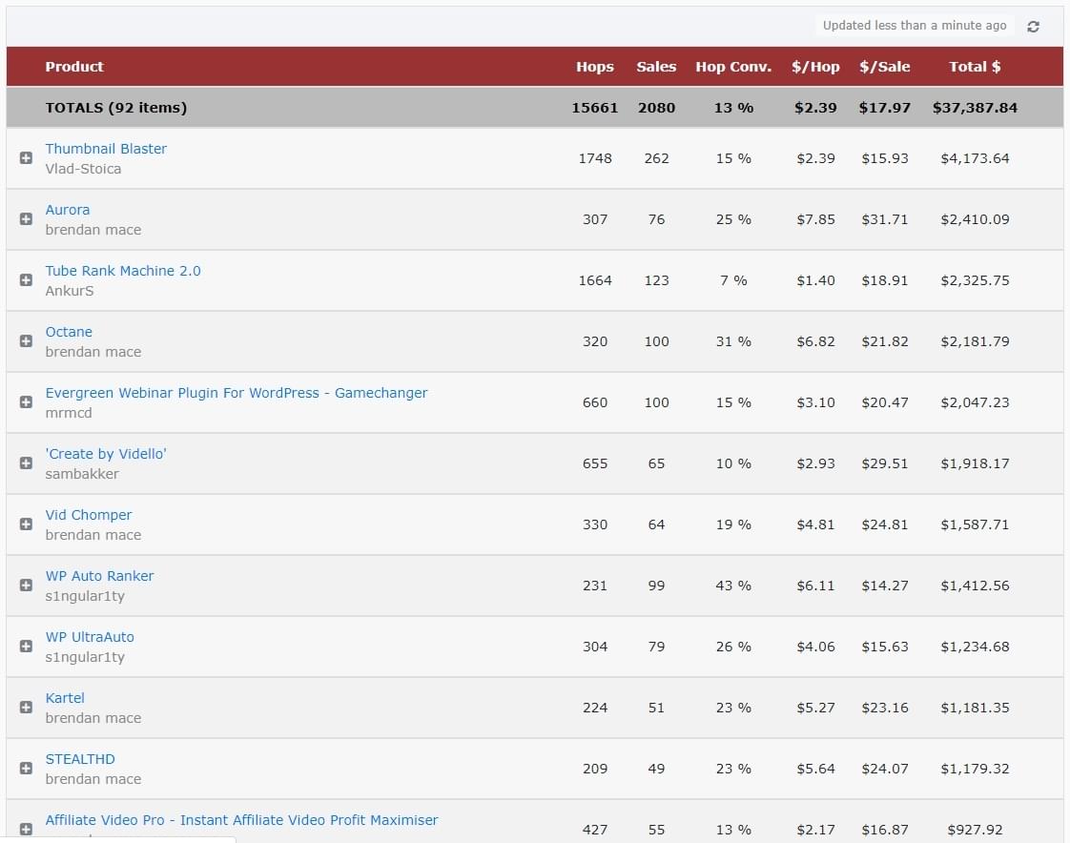This screenshot has height=843, width=1070.
Task: Click the $3.10 per hop value
Action: pos(815,402)
